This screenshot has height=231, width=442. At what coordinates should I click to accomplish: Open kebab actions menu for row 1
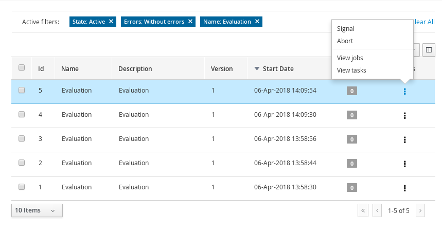coord(405,188)
